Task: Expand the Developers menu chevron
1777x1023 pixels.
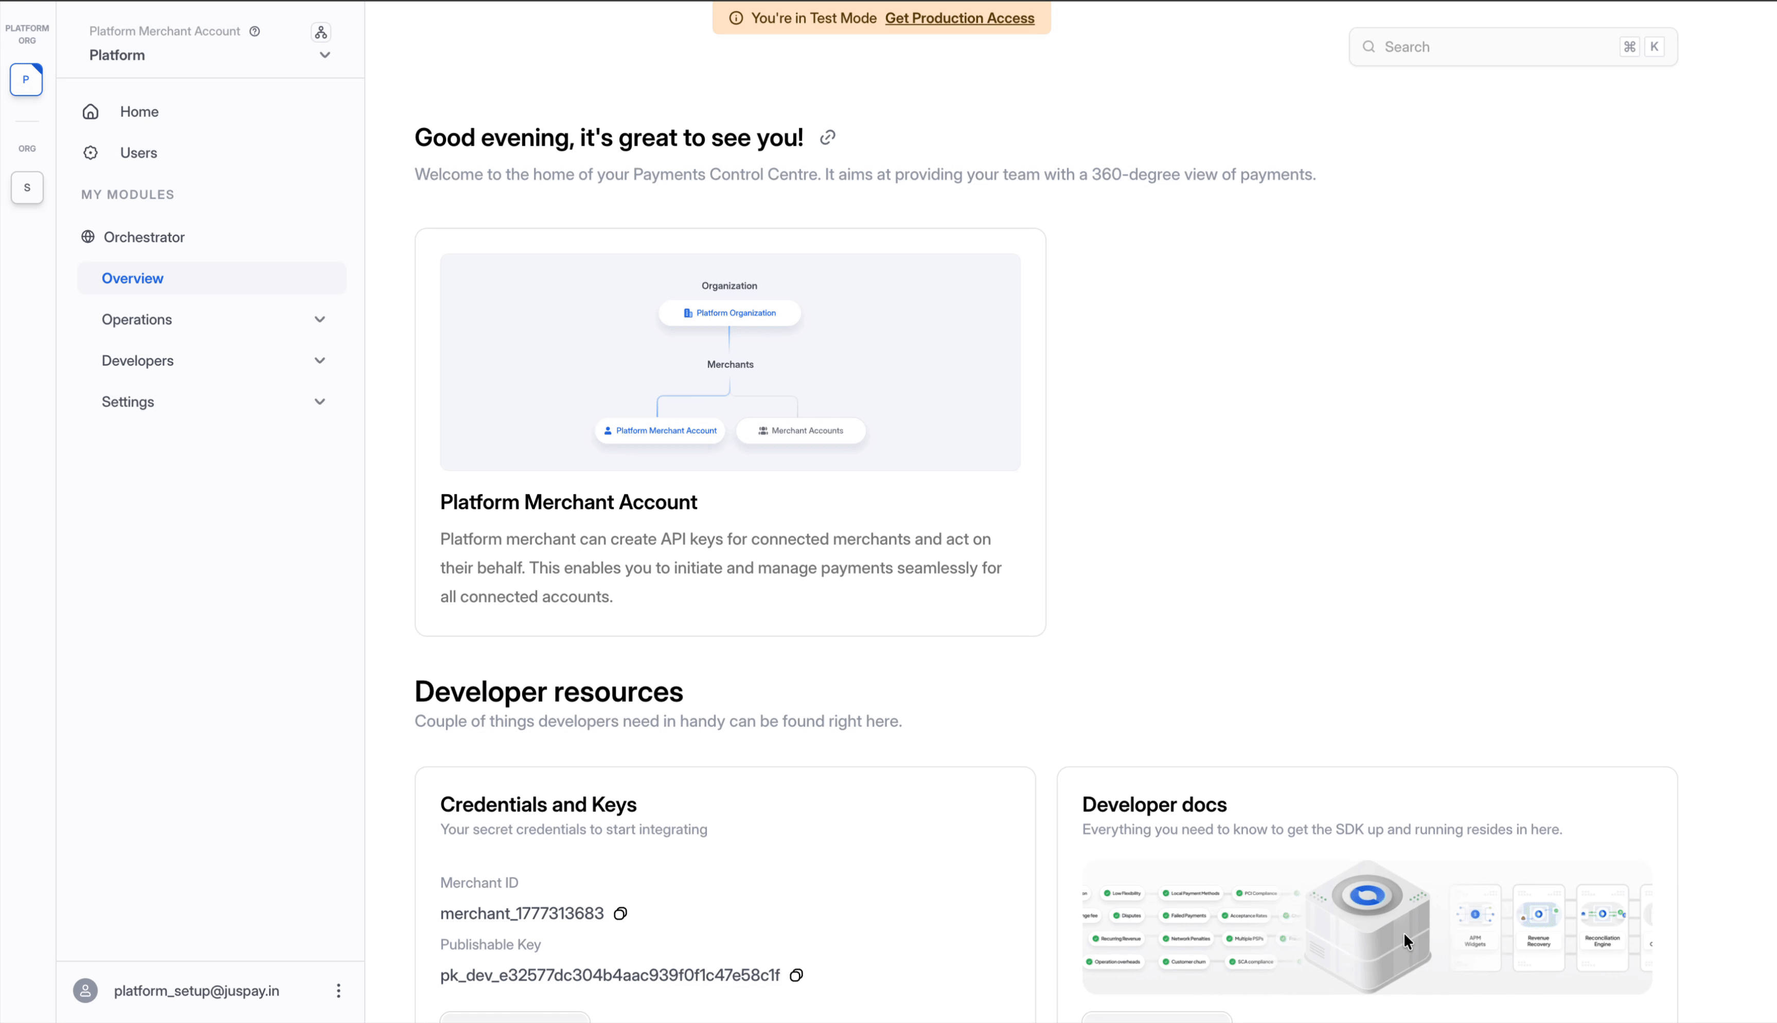Action: (x=319, y=360)
